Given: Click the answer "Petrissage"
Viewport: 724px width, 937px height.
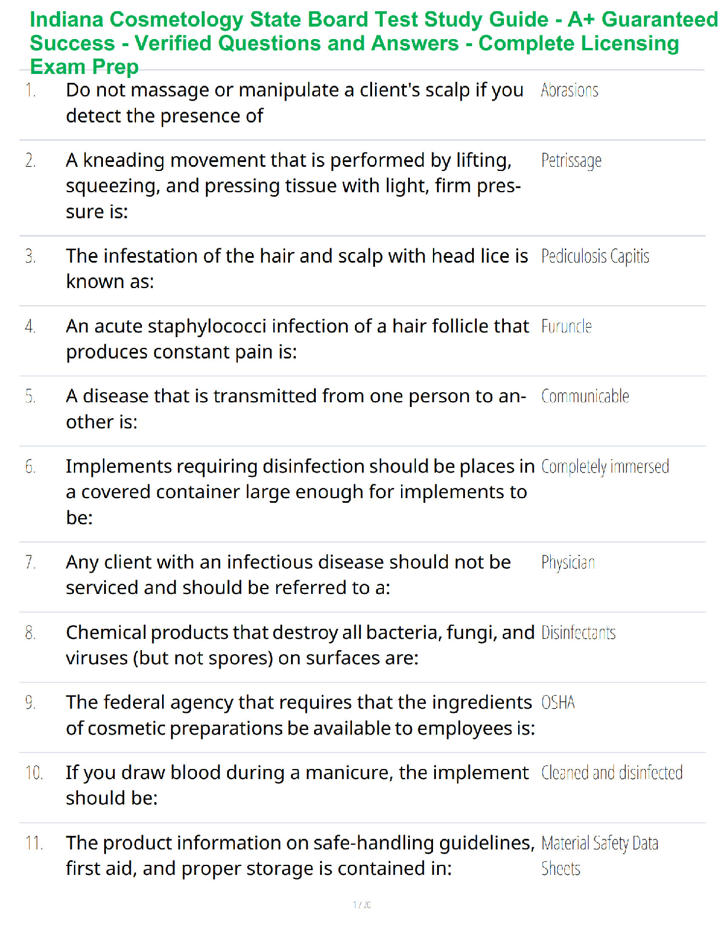Looking at the screenshot, I should (x=571, y=161).
